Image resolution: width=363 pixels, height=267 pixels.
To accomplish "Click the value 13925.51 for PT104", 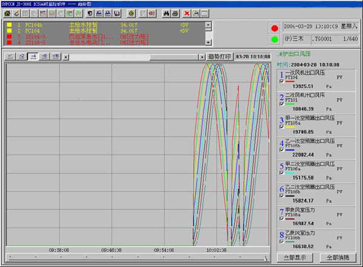I will (x=303, y=86).
